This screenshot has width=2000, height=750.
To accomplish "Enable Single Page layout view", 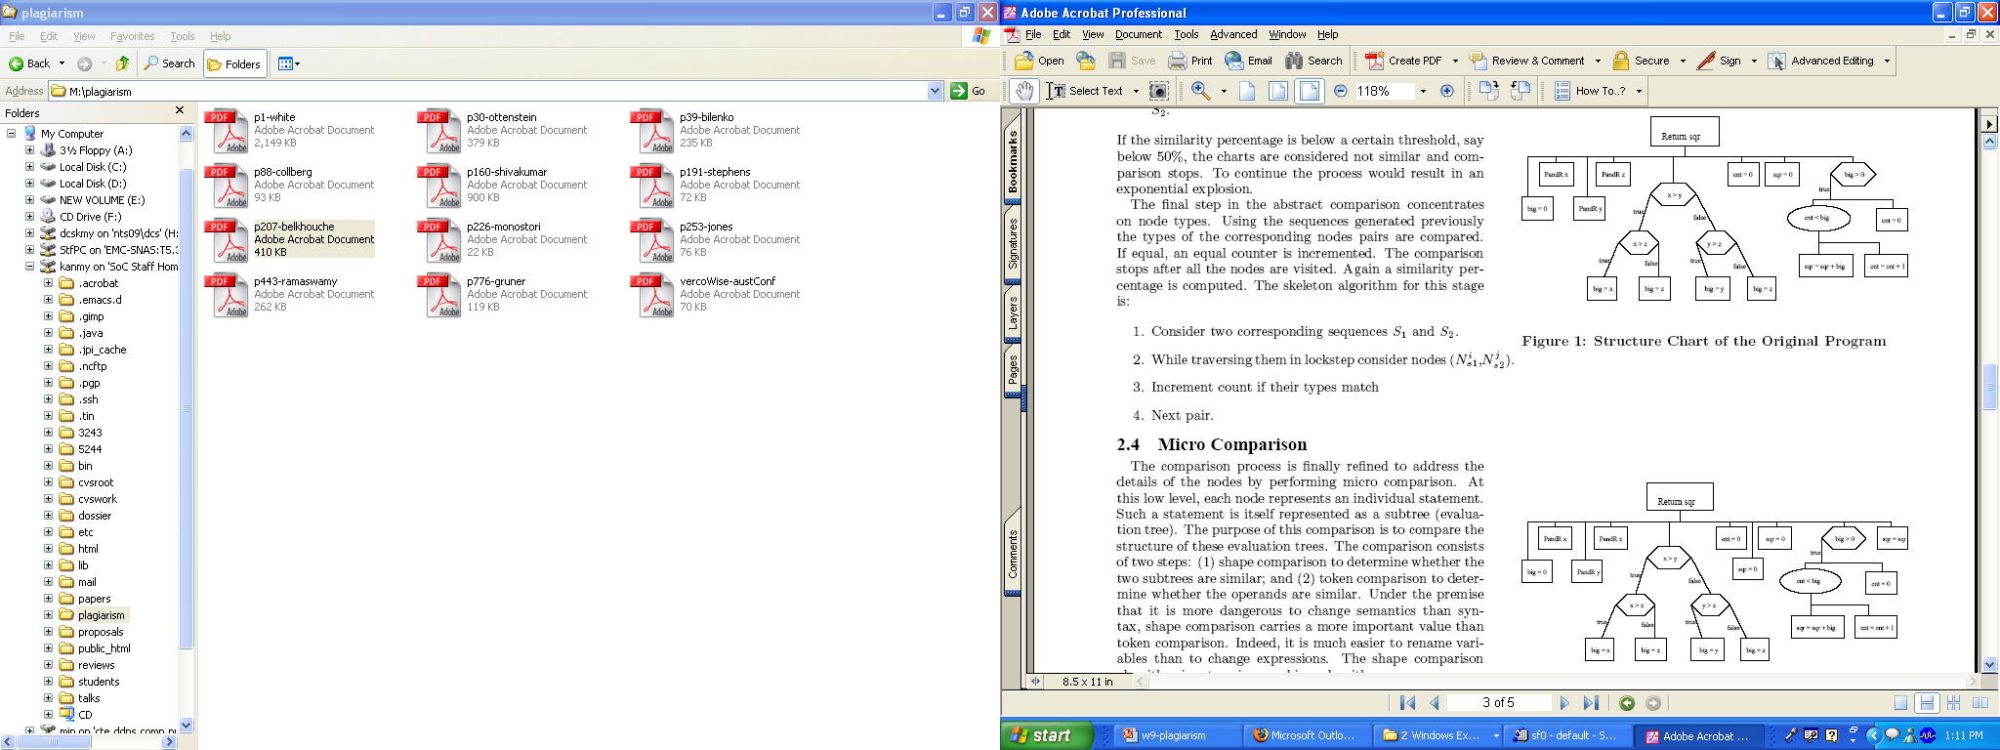I will [1900, 703].
